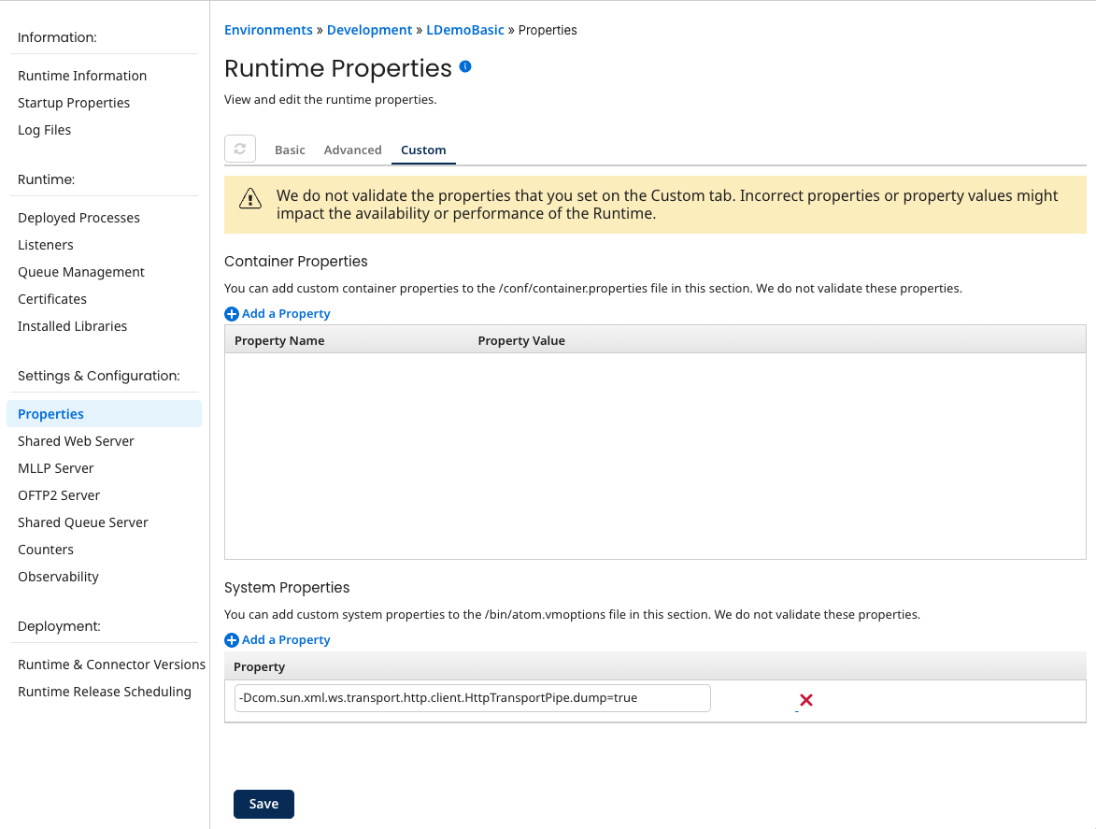Open Queue Management page
The width and height of the screenshot is (1096, 829).
pos(81,272)
